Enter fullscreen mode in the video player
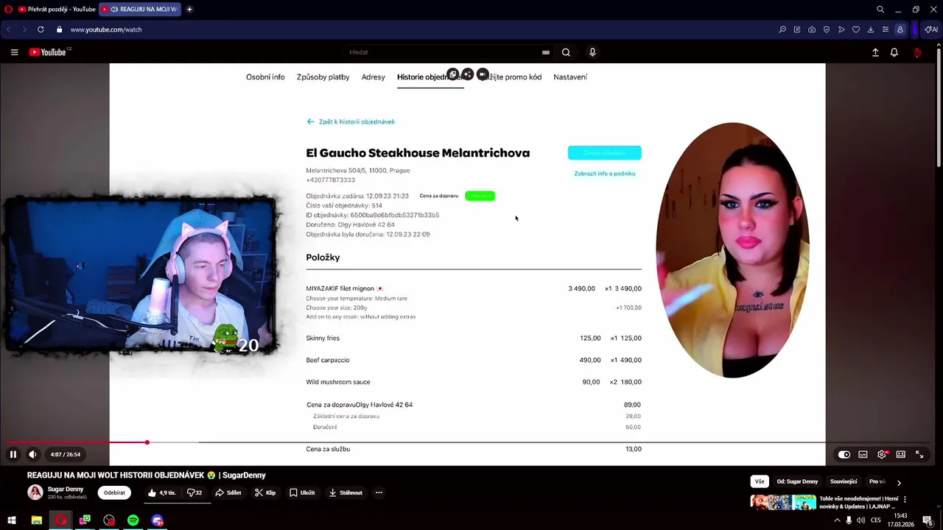Image resolution: width=943 pixels, height=530 pixels. point(919,454)
